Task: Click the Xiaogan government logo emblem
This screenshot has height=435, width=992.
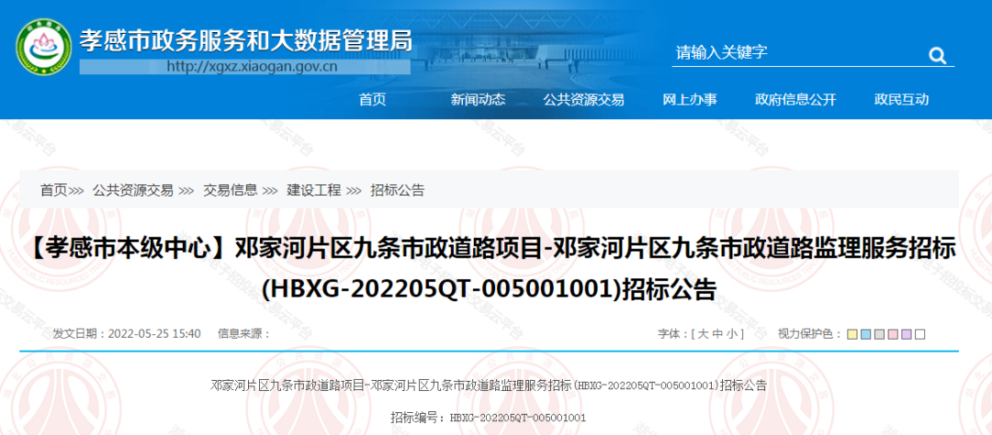Action: point(41,50)
